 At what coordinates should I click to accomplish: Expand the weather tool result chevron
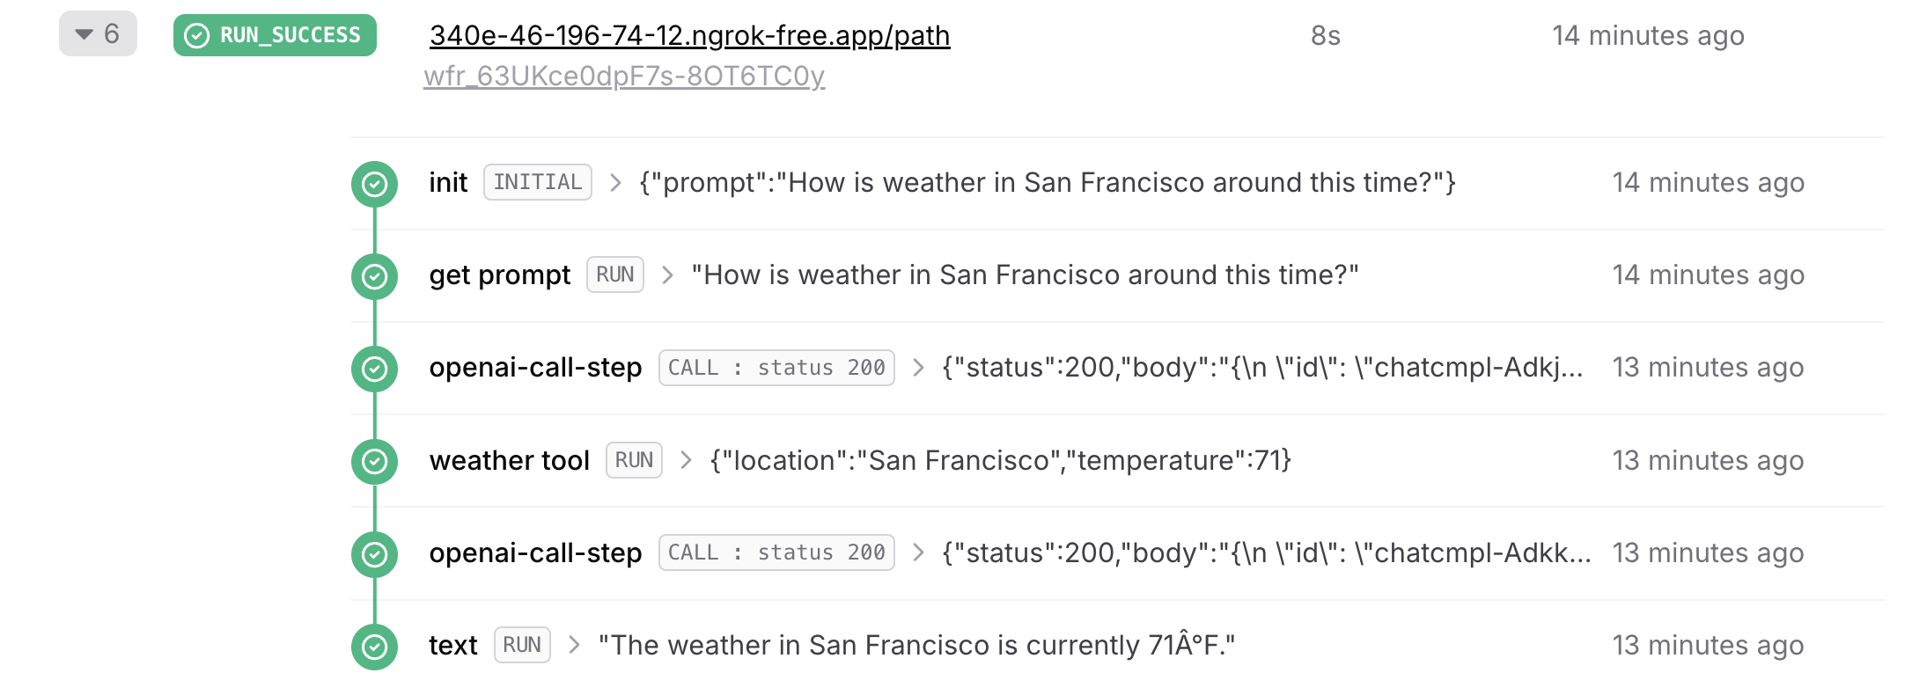[x=686, y=460]
